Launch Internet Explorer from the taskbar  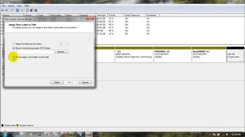coord(15,134)
